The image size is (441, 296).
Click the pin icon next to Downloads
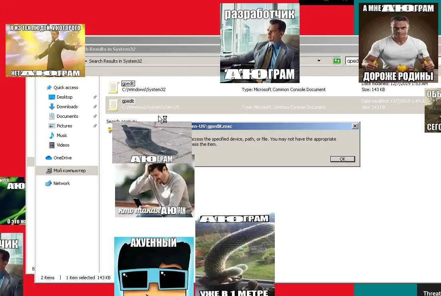(95, 107)
